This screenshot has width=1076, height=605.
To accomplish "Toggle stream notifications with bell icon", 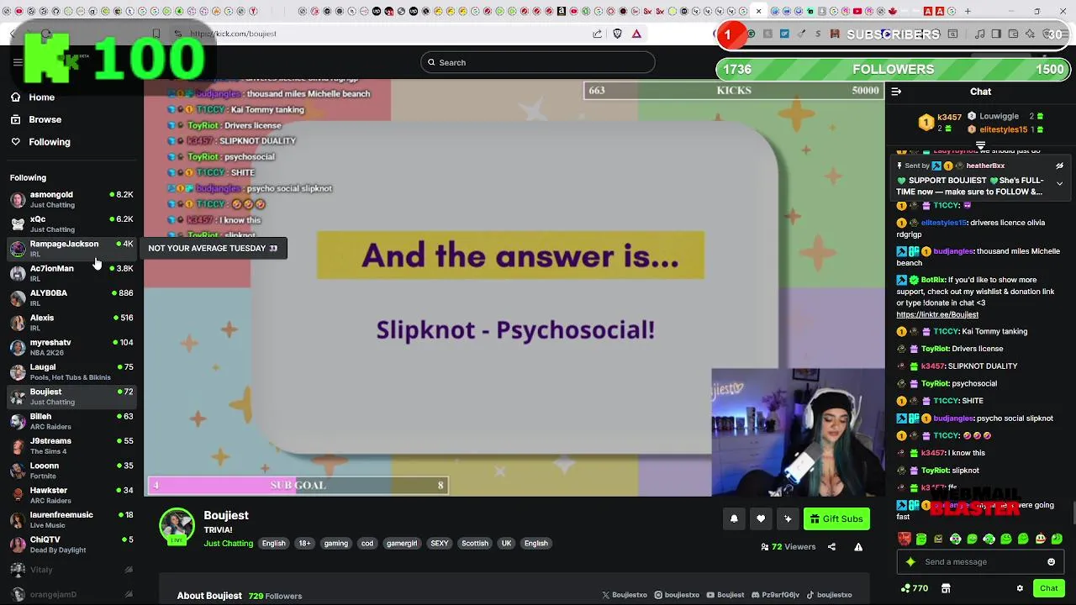I will tap(734, 518).
